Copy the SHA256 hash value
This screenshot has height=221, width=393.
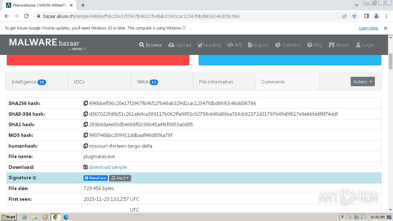tap(86, 103)
